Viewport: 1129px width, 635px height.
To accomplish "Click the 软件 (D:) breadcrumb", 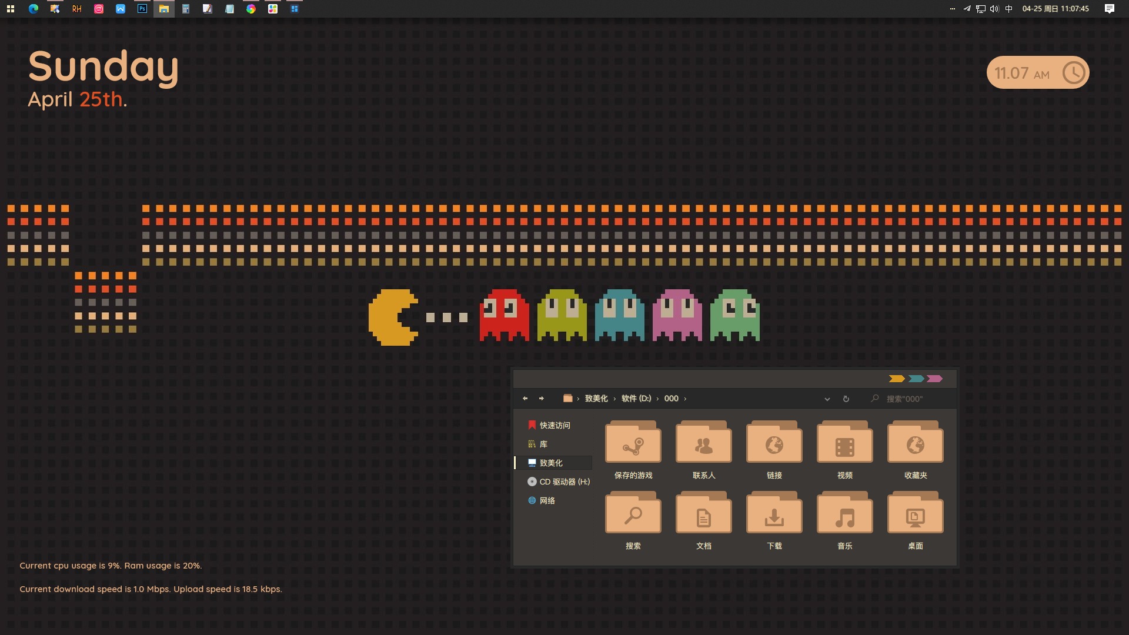I will (x=636, y=399).
